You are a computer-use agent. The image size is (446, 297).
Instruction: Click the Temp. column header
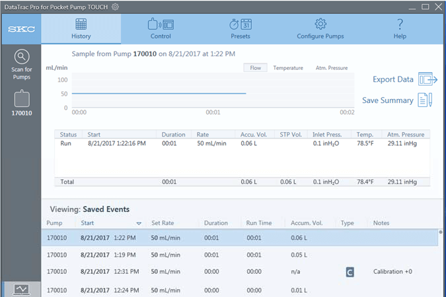point(365,135)
